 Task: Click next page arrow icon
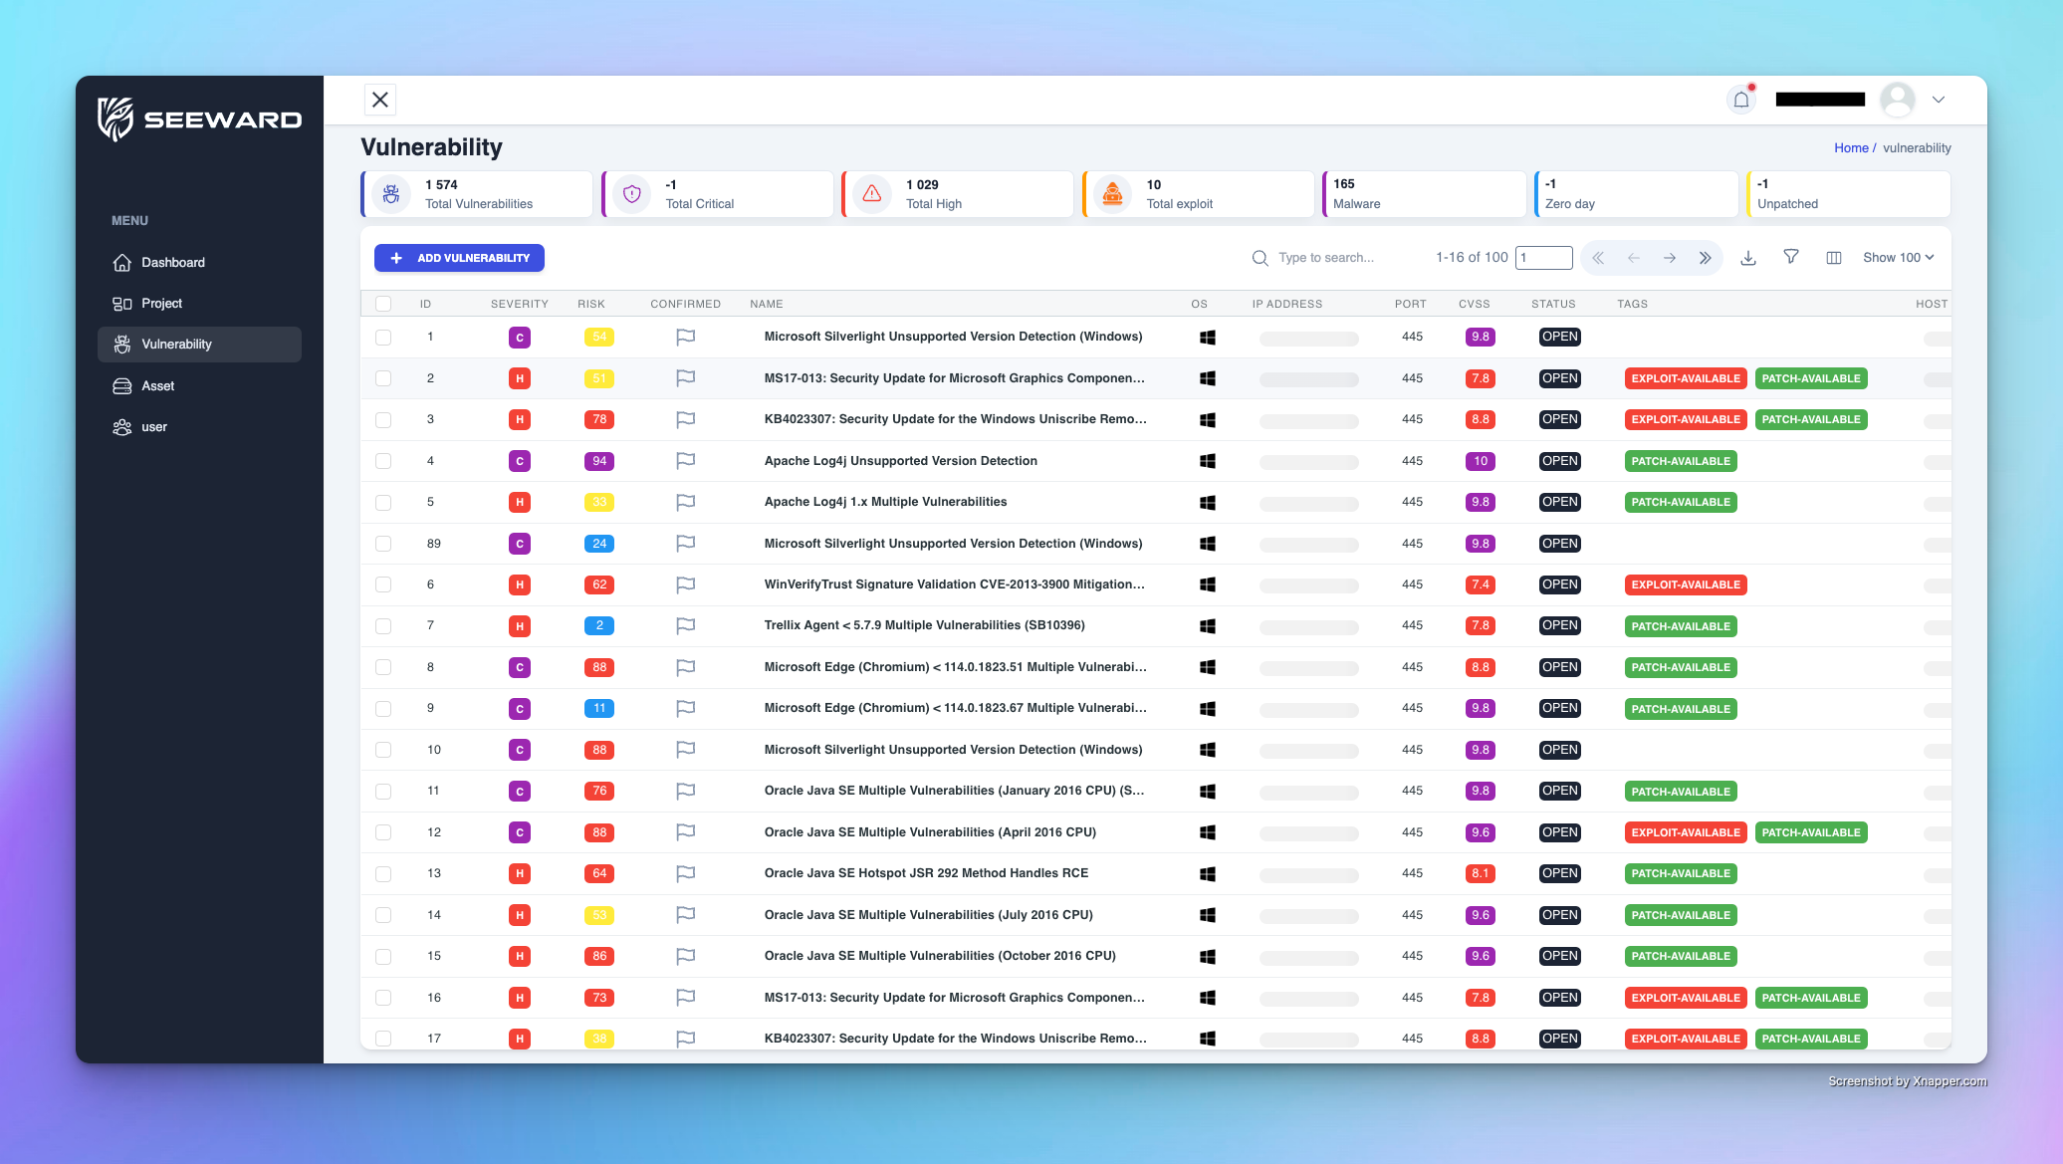pos(1669,258)
